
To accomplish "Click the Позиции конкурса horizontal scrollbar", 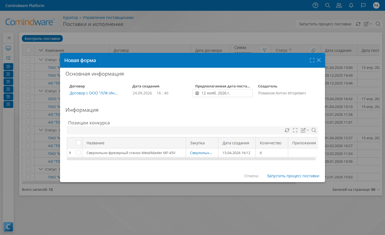I will tap(191, 159).
